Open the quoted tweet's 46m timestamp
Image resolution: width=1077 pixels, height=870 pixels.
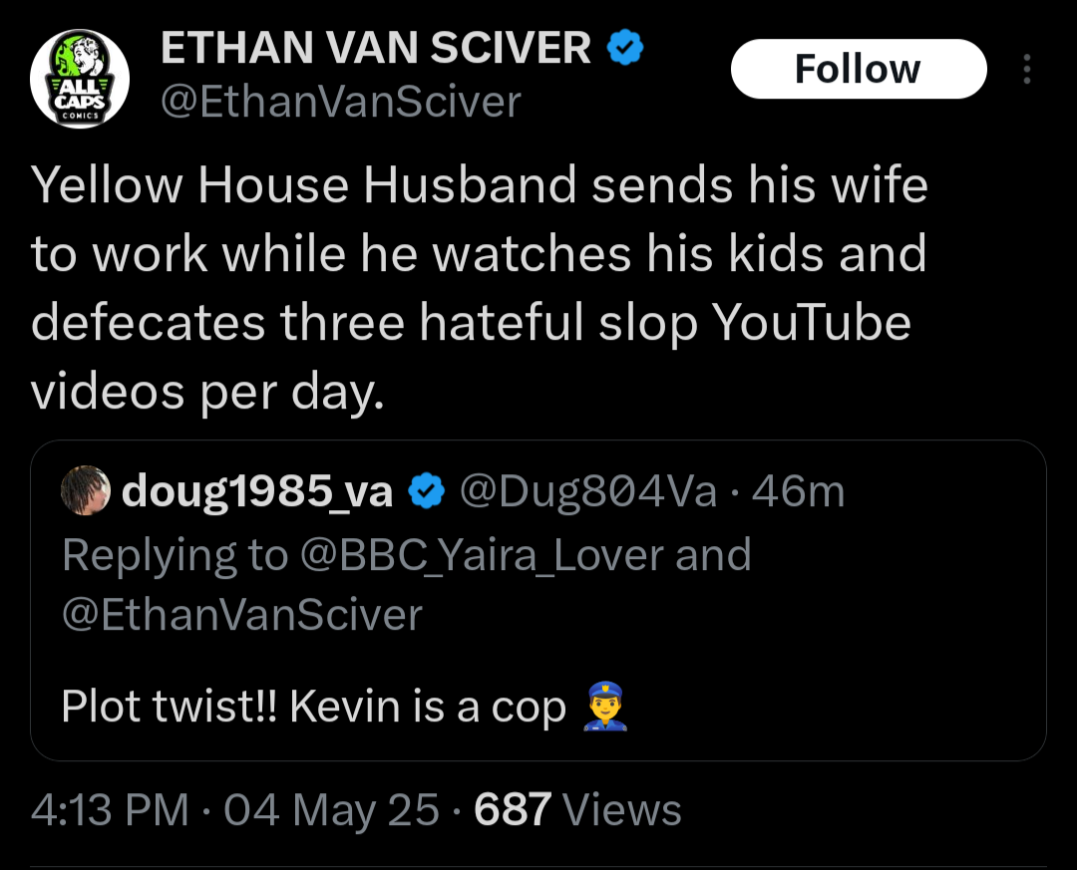coord(798,491)
